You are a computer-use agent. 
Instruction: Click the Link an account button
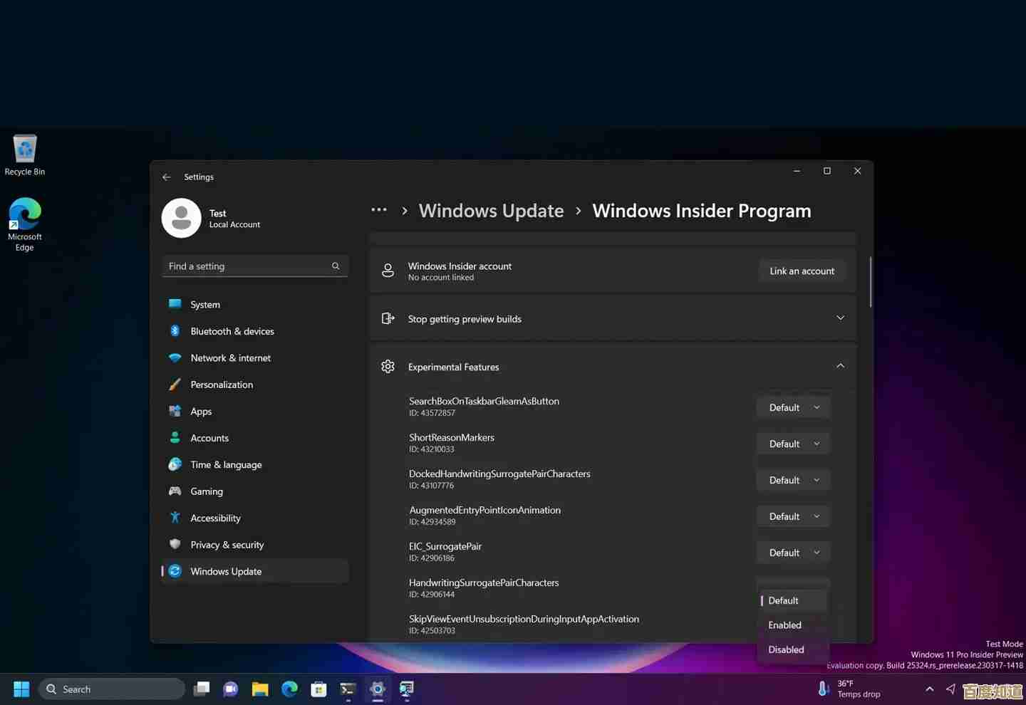[802, 271]
